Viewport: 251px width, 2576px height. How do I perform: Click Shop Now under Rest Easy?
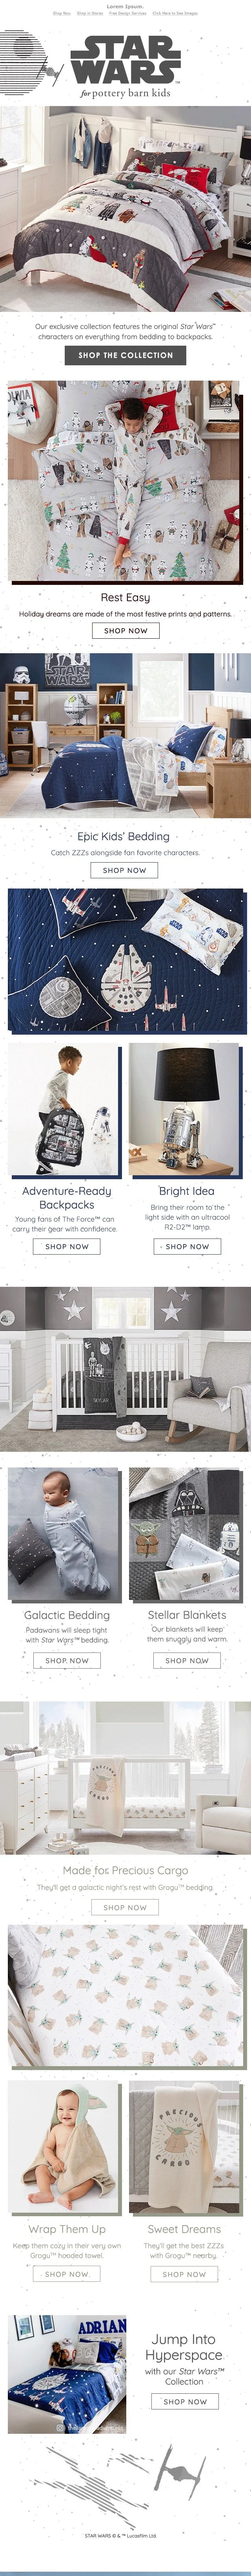[126, 630]
